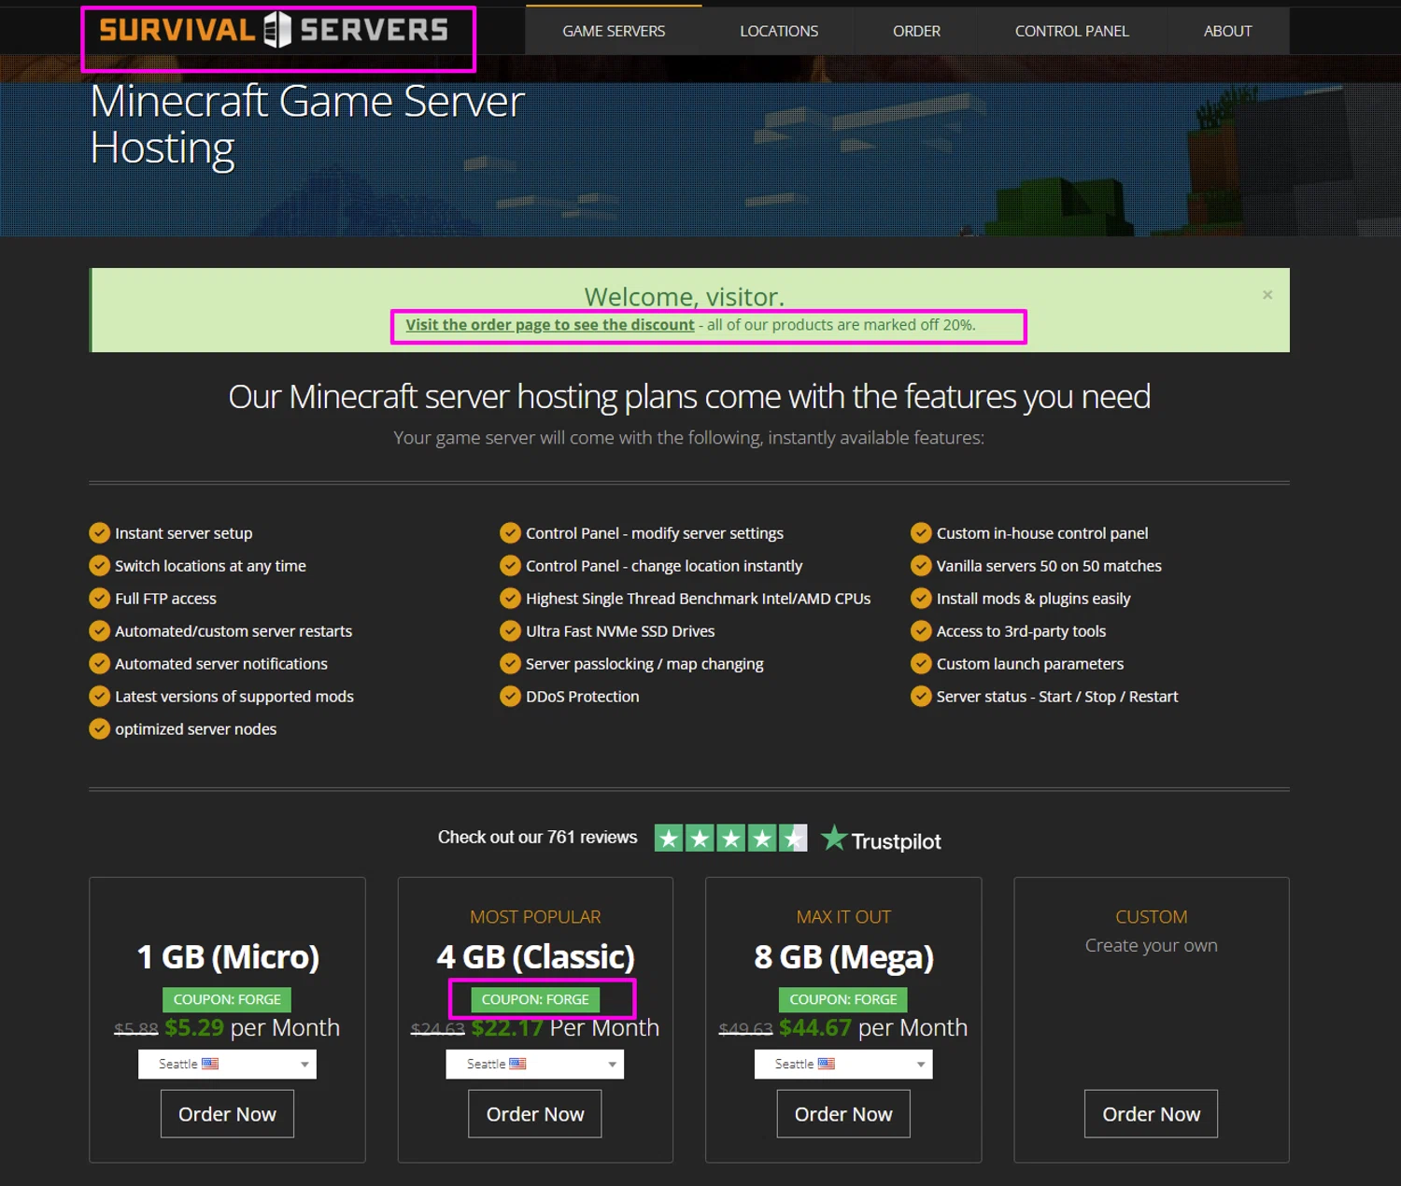Click the crossed-out $49.63 price
Viewport: 1401px width, 1186px height.
click(745, 1029)
